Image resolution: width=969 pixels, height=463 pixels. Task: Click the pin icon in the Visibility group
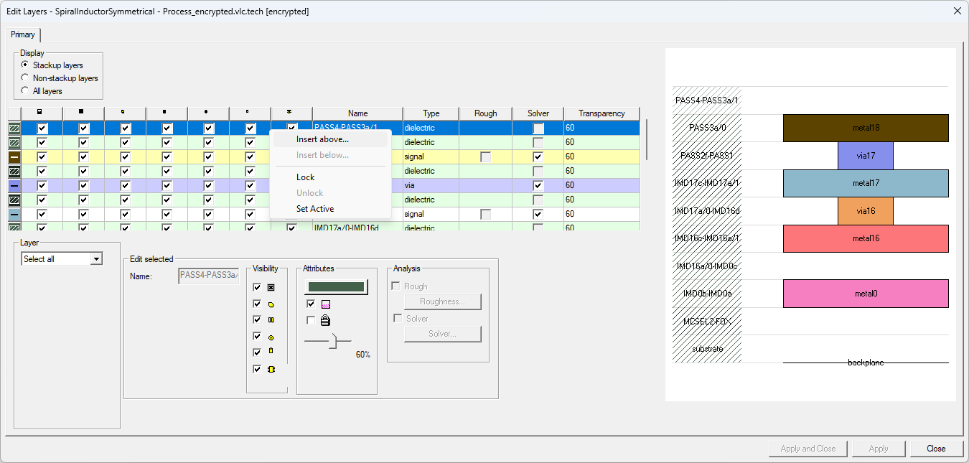tap(271, 352)
